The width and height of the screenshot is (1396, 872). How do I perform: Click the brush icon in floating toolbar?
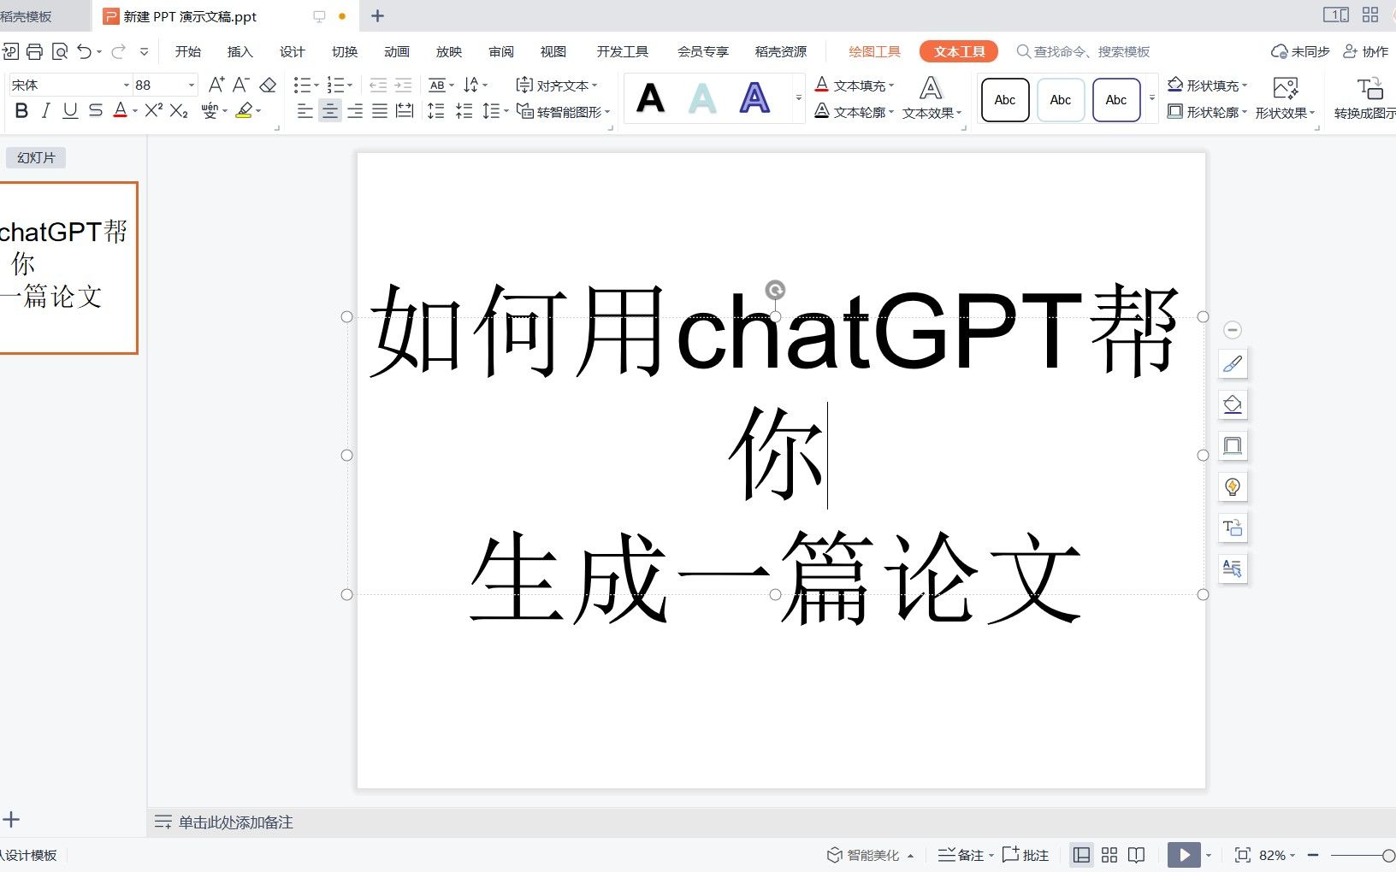(1233, 363)
